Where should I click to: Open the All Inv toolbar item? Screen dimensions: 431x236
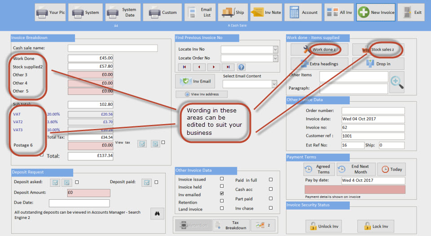(x=339, y=13)
